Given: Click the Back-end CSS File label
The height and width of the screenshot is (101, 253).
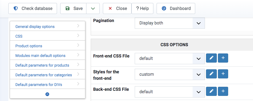Looking at the screenshot, I should tap(111, 89).
